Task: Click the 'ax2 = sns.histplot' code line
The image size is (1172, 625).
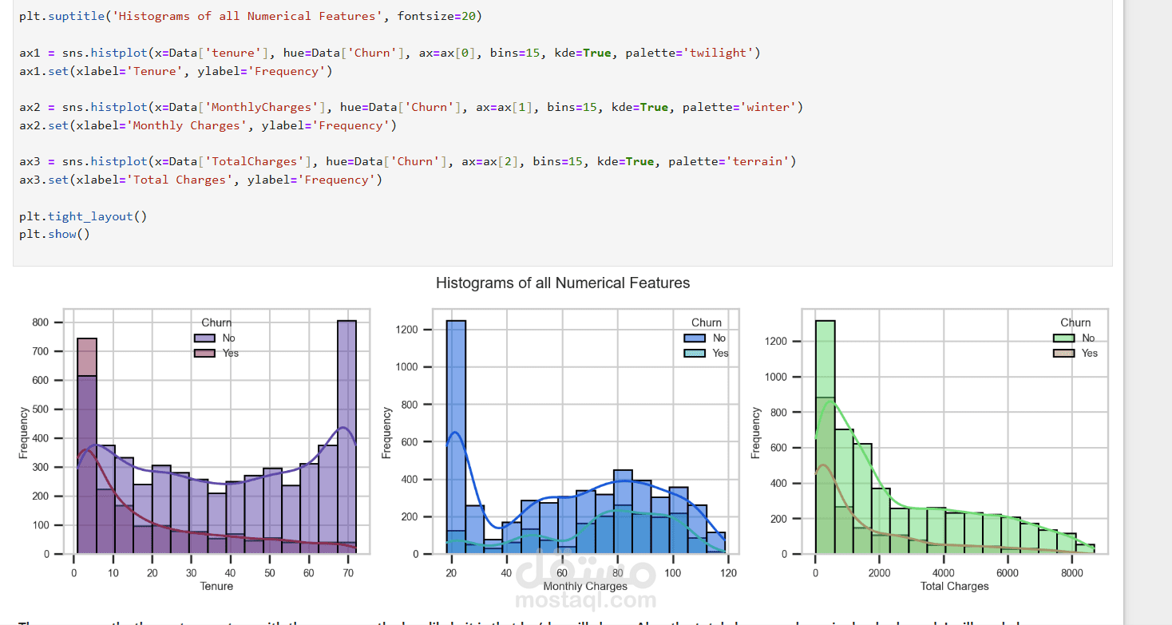Action: (x=411, y=107)
